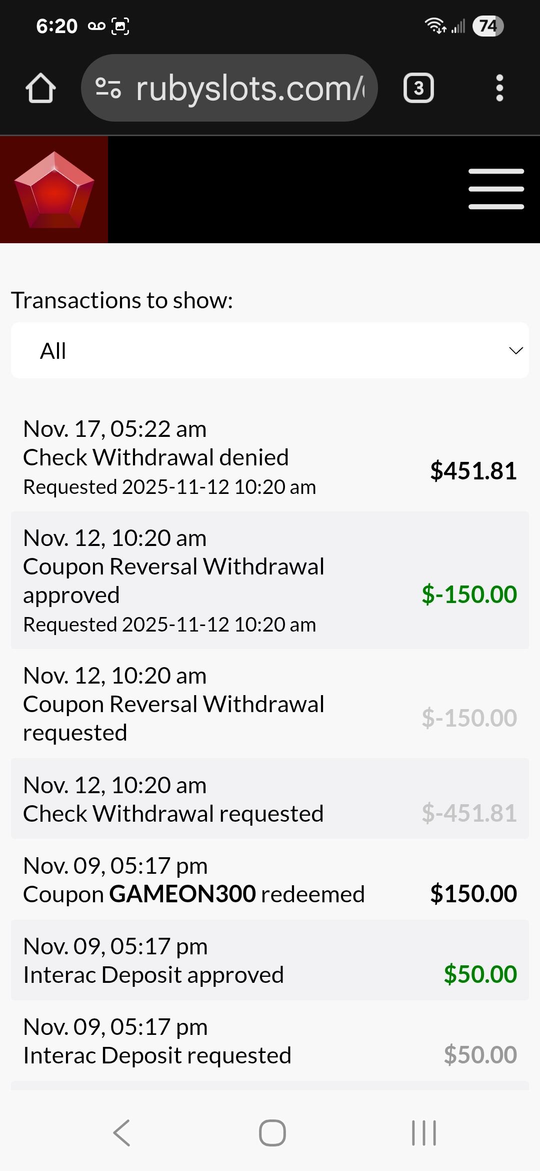Click the dropdown chevron arrow beside All
Image resolution: width=540 pixels, height=1171 pixels.
(515, 350)
